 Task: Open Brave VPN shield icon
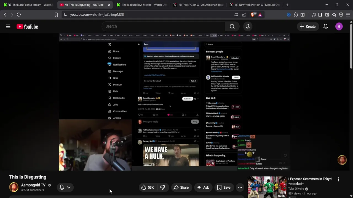click(x=341, y=15)
